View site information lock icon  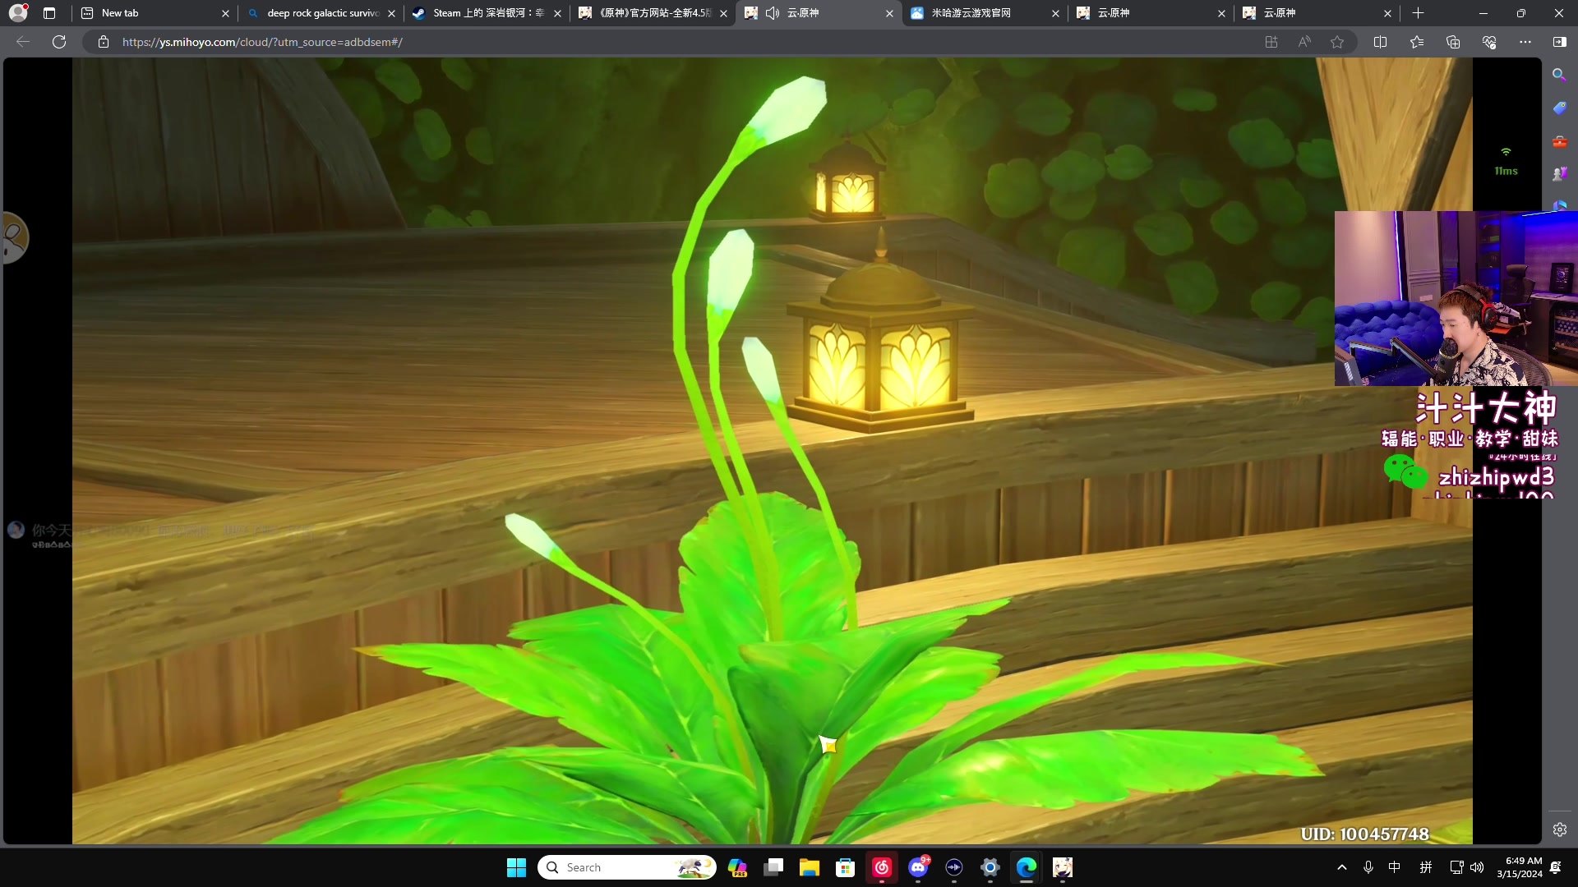[104, 42]
